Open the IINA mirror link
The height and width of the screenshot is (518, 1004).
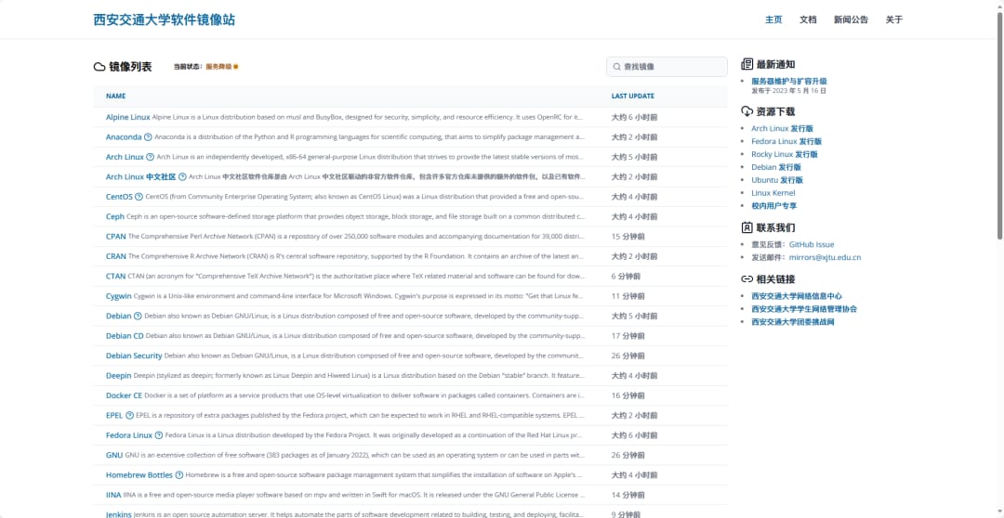pyautogui.click(x=113, y=495)
